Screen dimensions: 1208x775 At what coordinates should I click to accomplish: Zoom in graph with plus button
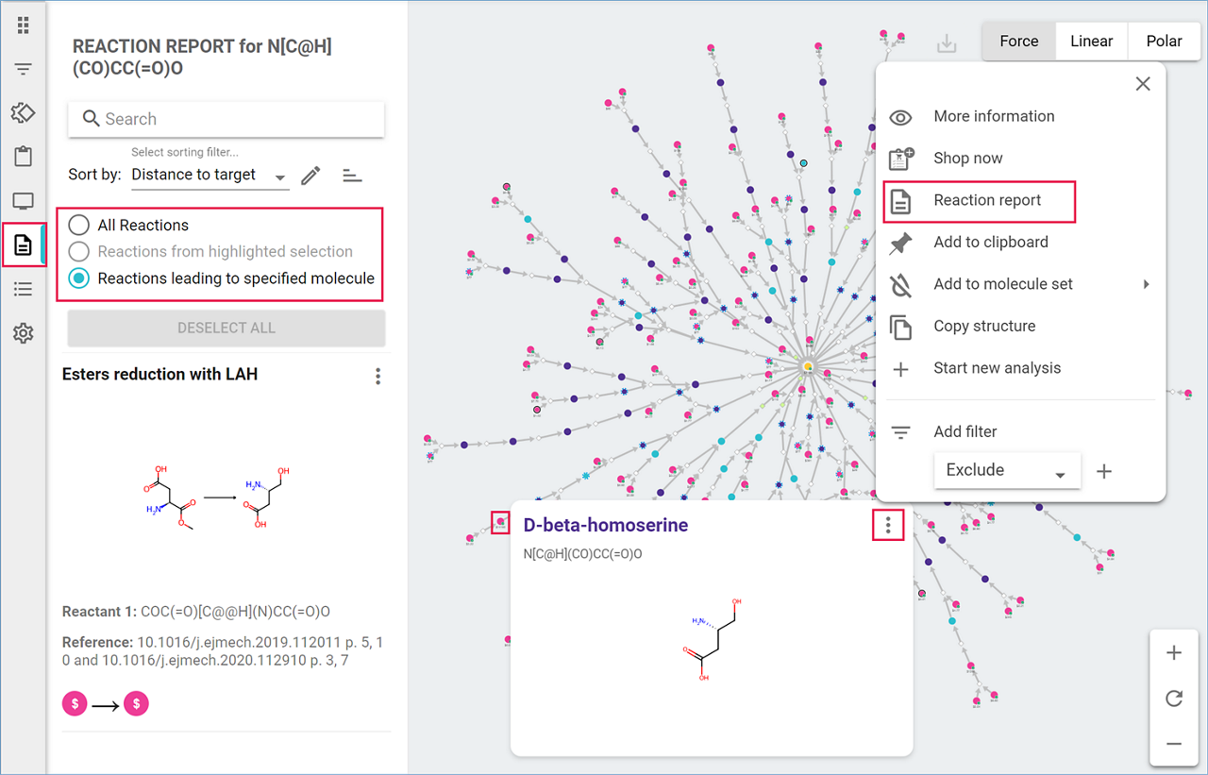tap(1174, 653)
